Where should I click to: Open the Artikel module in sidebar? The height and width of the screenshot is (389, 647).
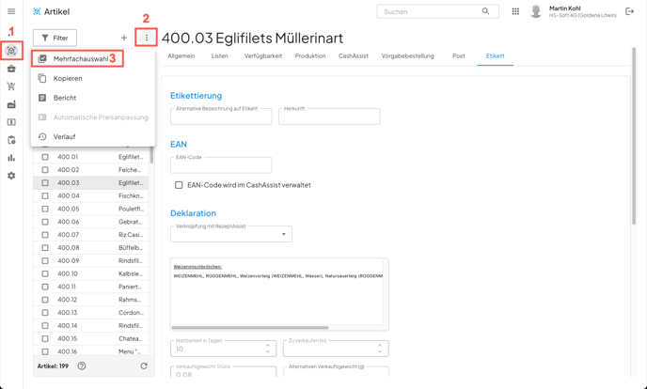tap(11, 51)
